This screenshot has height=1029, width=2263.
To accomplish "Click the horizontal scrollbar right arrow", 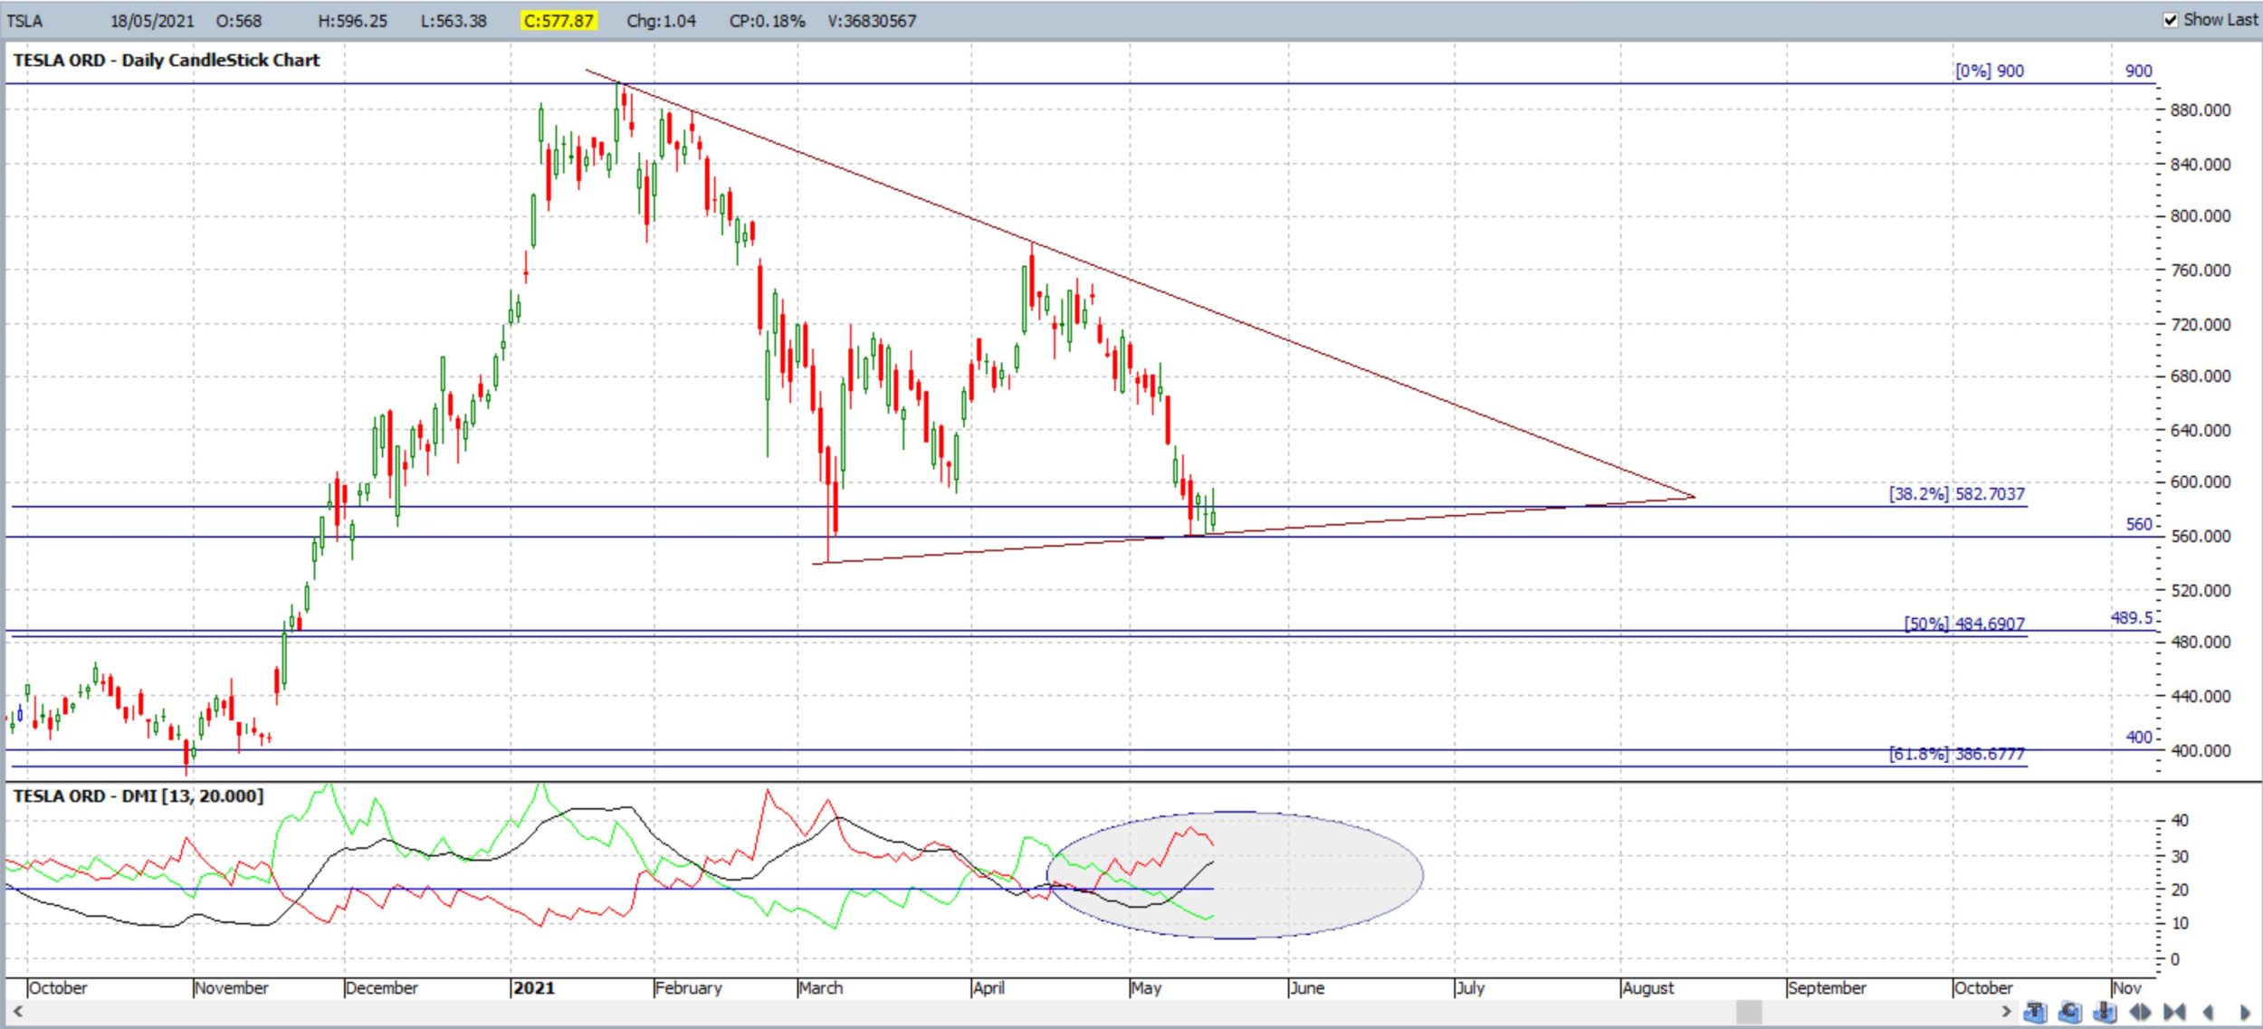I will pyautogui.click(x=2007, y=1011).
